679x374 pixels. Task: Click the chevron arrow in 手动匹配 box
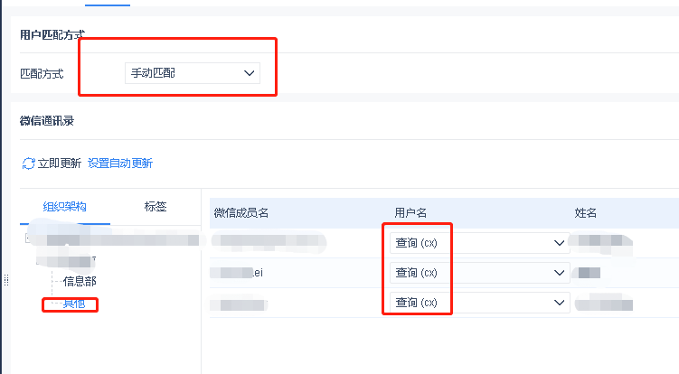(x=249, y=73)
